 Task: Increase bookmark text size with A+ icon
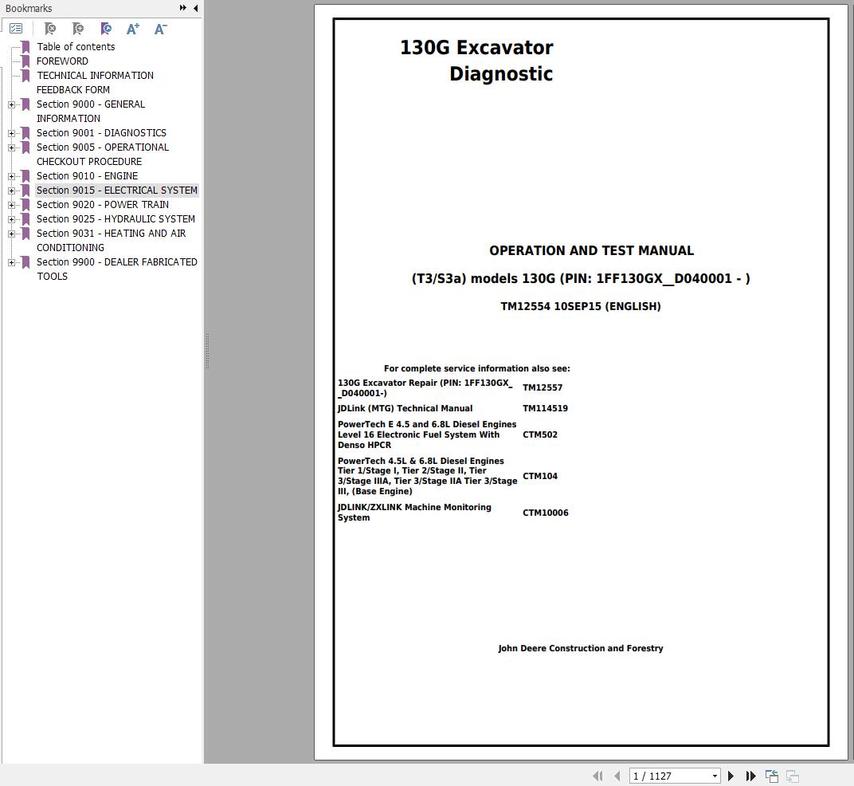132,28
